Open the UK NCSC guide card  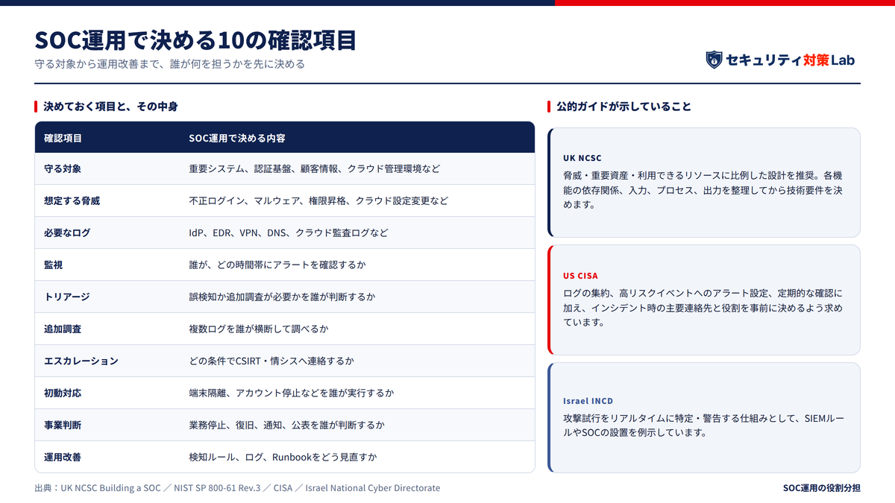(x=704, y=183)
